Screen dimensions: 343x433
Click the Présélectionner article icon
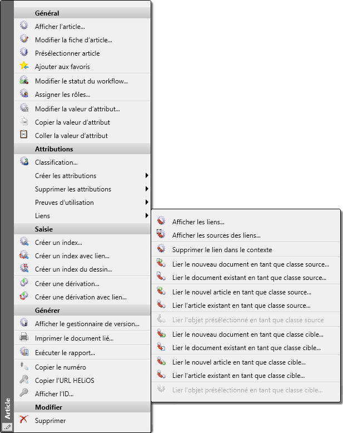(24, 52)
